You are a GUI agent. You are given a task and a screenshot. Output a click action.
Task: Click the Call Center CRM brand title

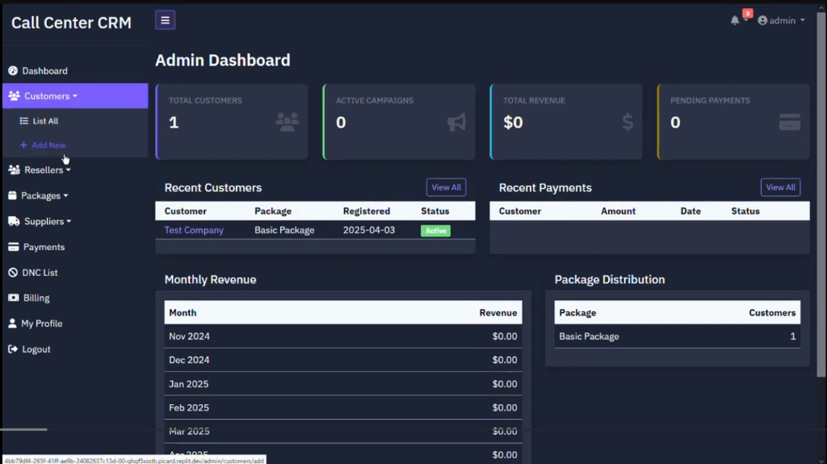pos(71,23)
